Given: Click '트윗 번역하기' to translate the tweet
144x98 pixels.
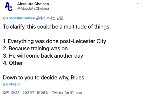Looking at the screenshot, I should pos(12,85).
